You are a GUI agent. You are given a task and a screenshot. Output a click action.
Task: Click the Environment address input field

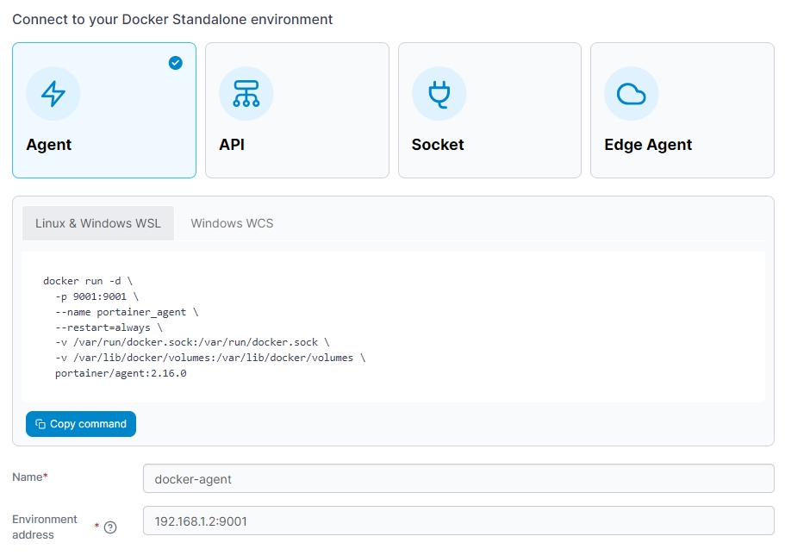(x=458, y=521)
